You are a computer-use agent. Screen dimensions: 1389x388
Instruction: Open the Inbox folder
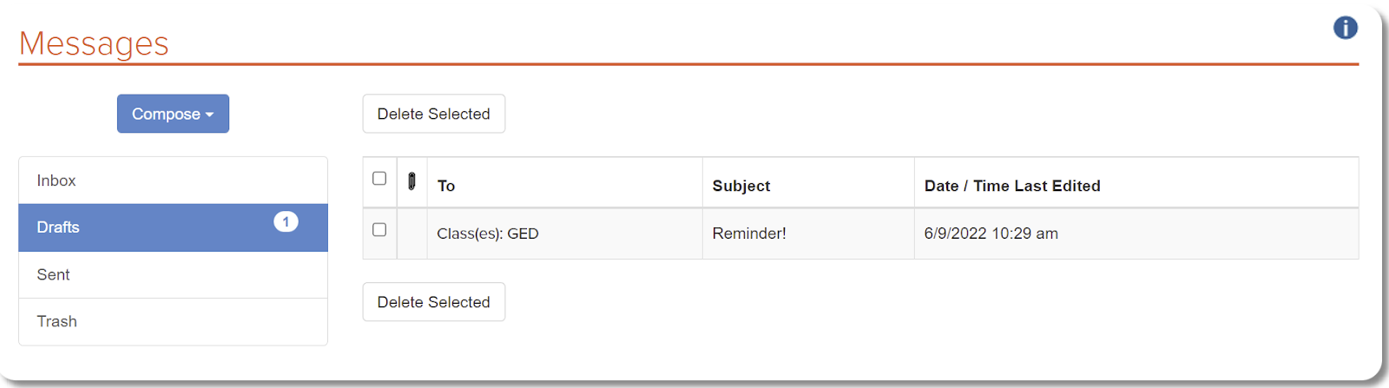[x=173, y=181]
